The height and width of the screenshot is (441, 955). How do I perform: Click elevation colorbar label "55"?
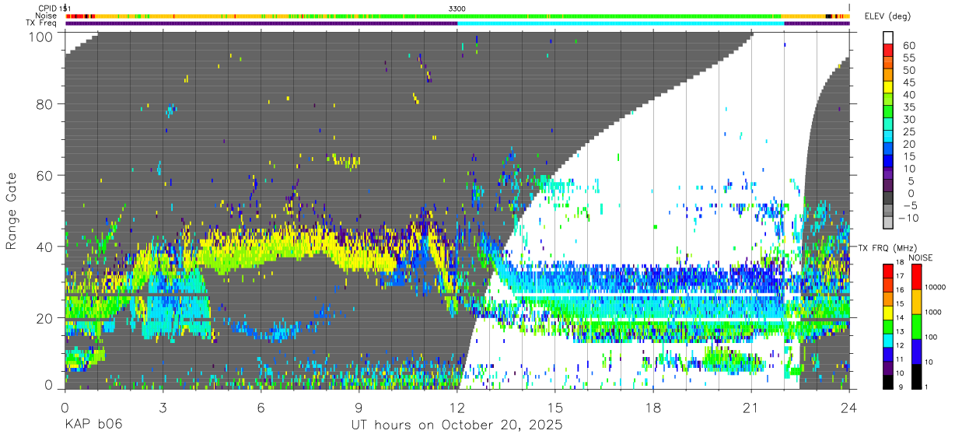point(908,58)
